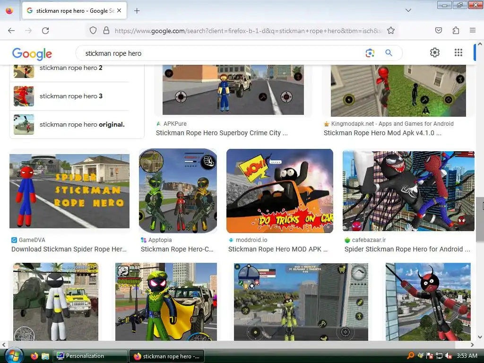Click the Firefox icon left of tabs
Screen dimensions: 484x363
point(9,11)
